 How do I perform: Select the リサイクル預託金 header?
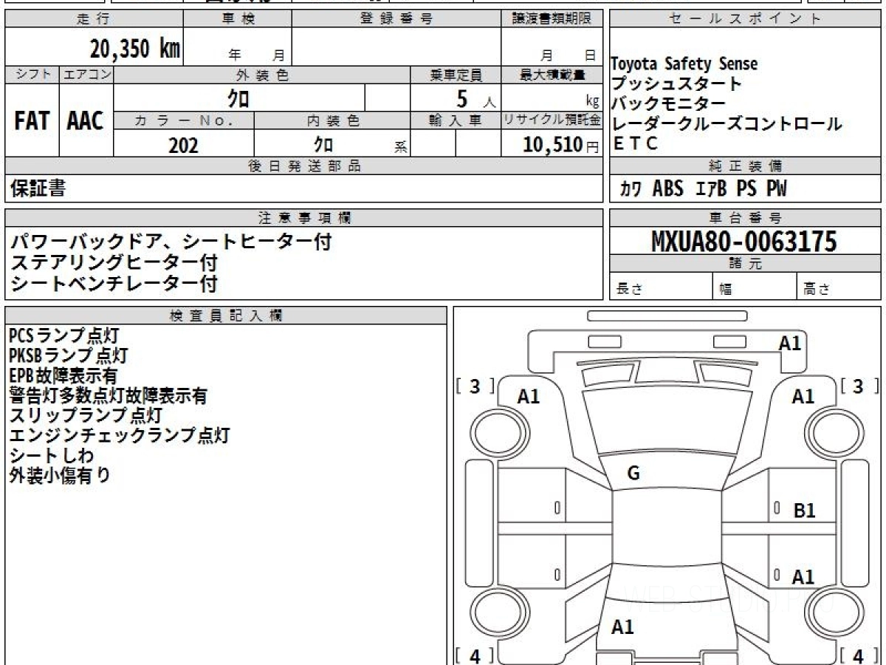[552, 121]
